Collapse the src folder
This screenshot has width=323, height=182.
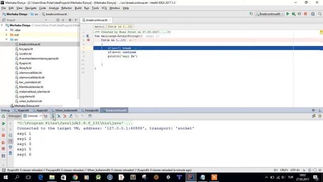(7, 39)
